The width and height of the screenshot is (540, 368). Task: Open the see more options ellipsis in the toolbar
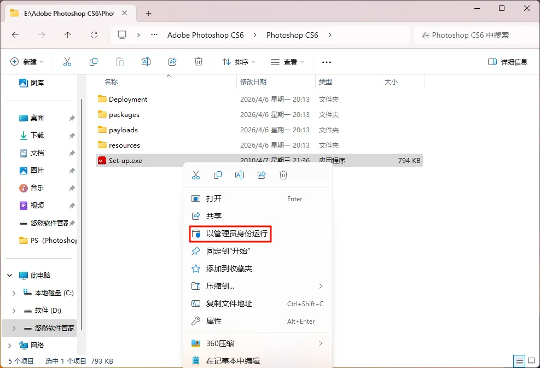click(x=326, y=62)
